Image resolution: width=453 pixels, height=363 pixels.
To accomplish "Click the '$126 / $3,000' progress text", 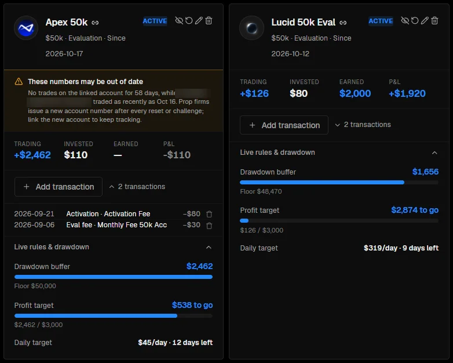I will [x=262, y=230].
